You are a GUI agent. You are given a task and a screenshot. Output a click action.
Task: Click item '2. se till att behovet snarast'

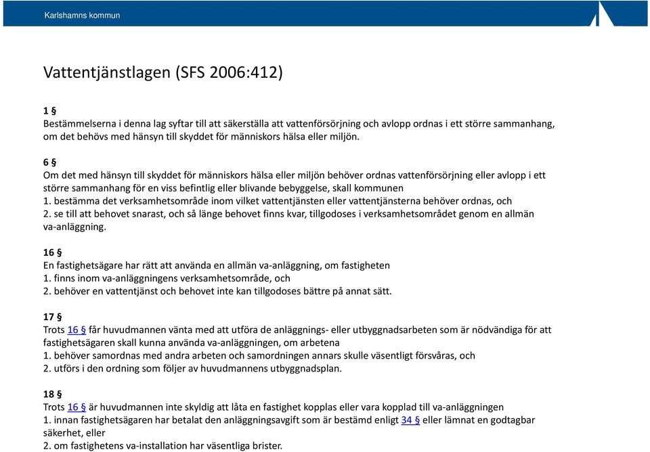(288, 214)
